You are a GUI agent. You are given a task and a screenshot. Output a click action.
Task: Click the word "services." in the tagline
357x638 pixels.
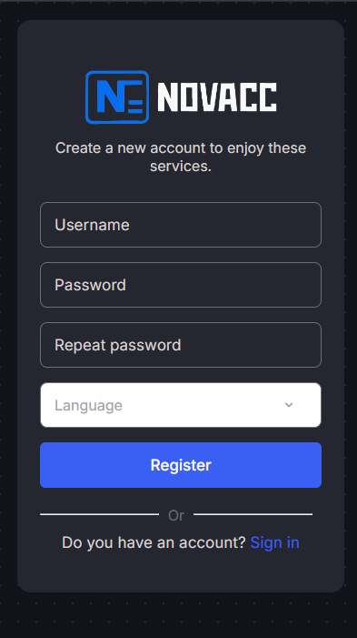(181, 166)
